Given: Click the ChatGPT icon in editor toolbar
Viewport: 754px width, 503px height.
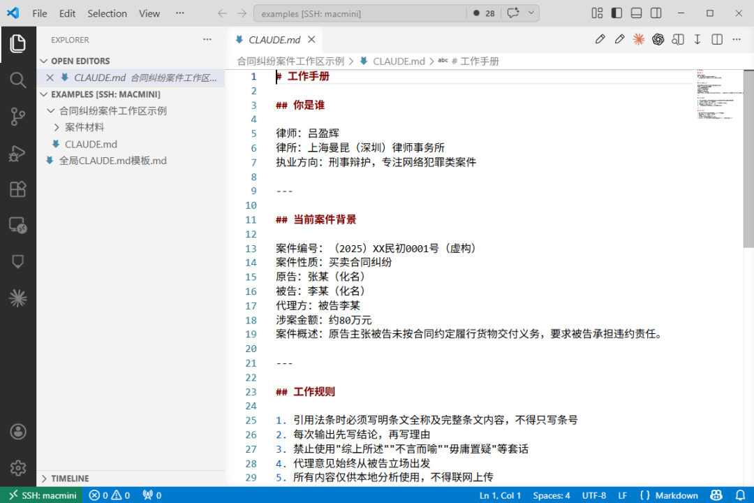Looking at the screenshot, I should 658,39.
